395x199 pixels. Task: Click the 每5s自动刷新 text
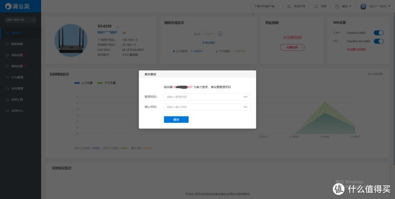(x=375, y=74)
